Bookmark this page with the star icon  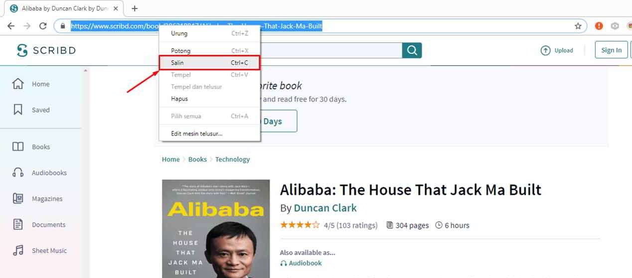[578, 26]
